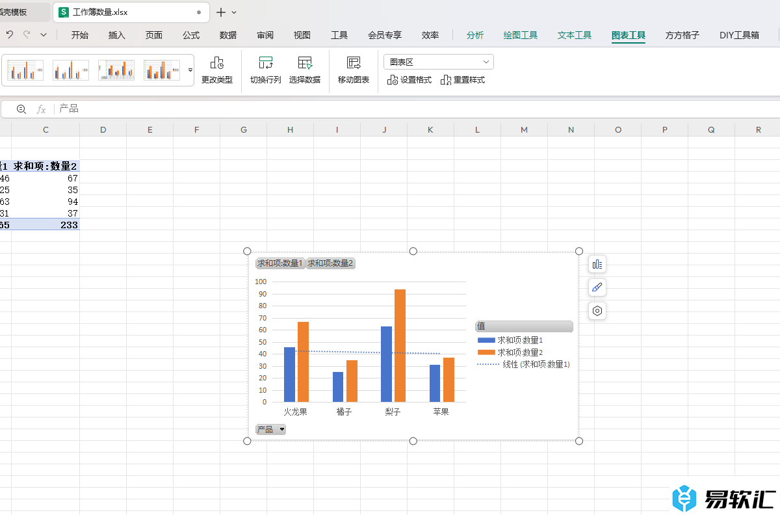Select the 工具 ribbon tab
The height and width of the screenshot is (515, 780).
339,35
